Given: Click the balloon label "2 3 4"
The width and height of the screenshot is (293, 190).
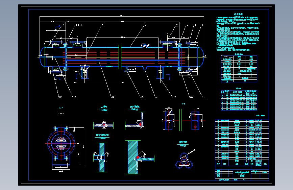Looking at the screenshot, I should click(x=79, y=25).
